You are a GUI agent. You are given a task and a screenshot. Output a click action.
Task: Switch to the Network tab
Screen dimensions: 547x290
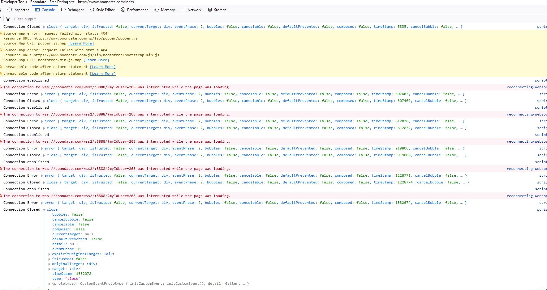192,10
